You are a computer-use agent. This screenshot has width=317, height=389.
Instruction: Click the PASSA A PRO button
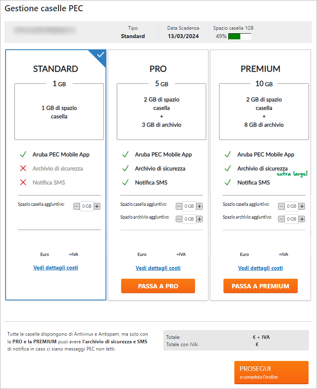(x=158, y=286)
